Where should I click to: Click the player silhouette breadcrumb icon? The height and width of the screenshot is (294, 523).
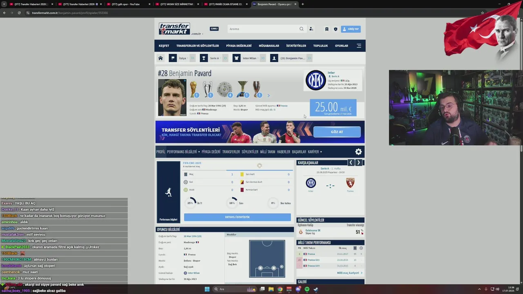[274, 58]
